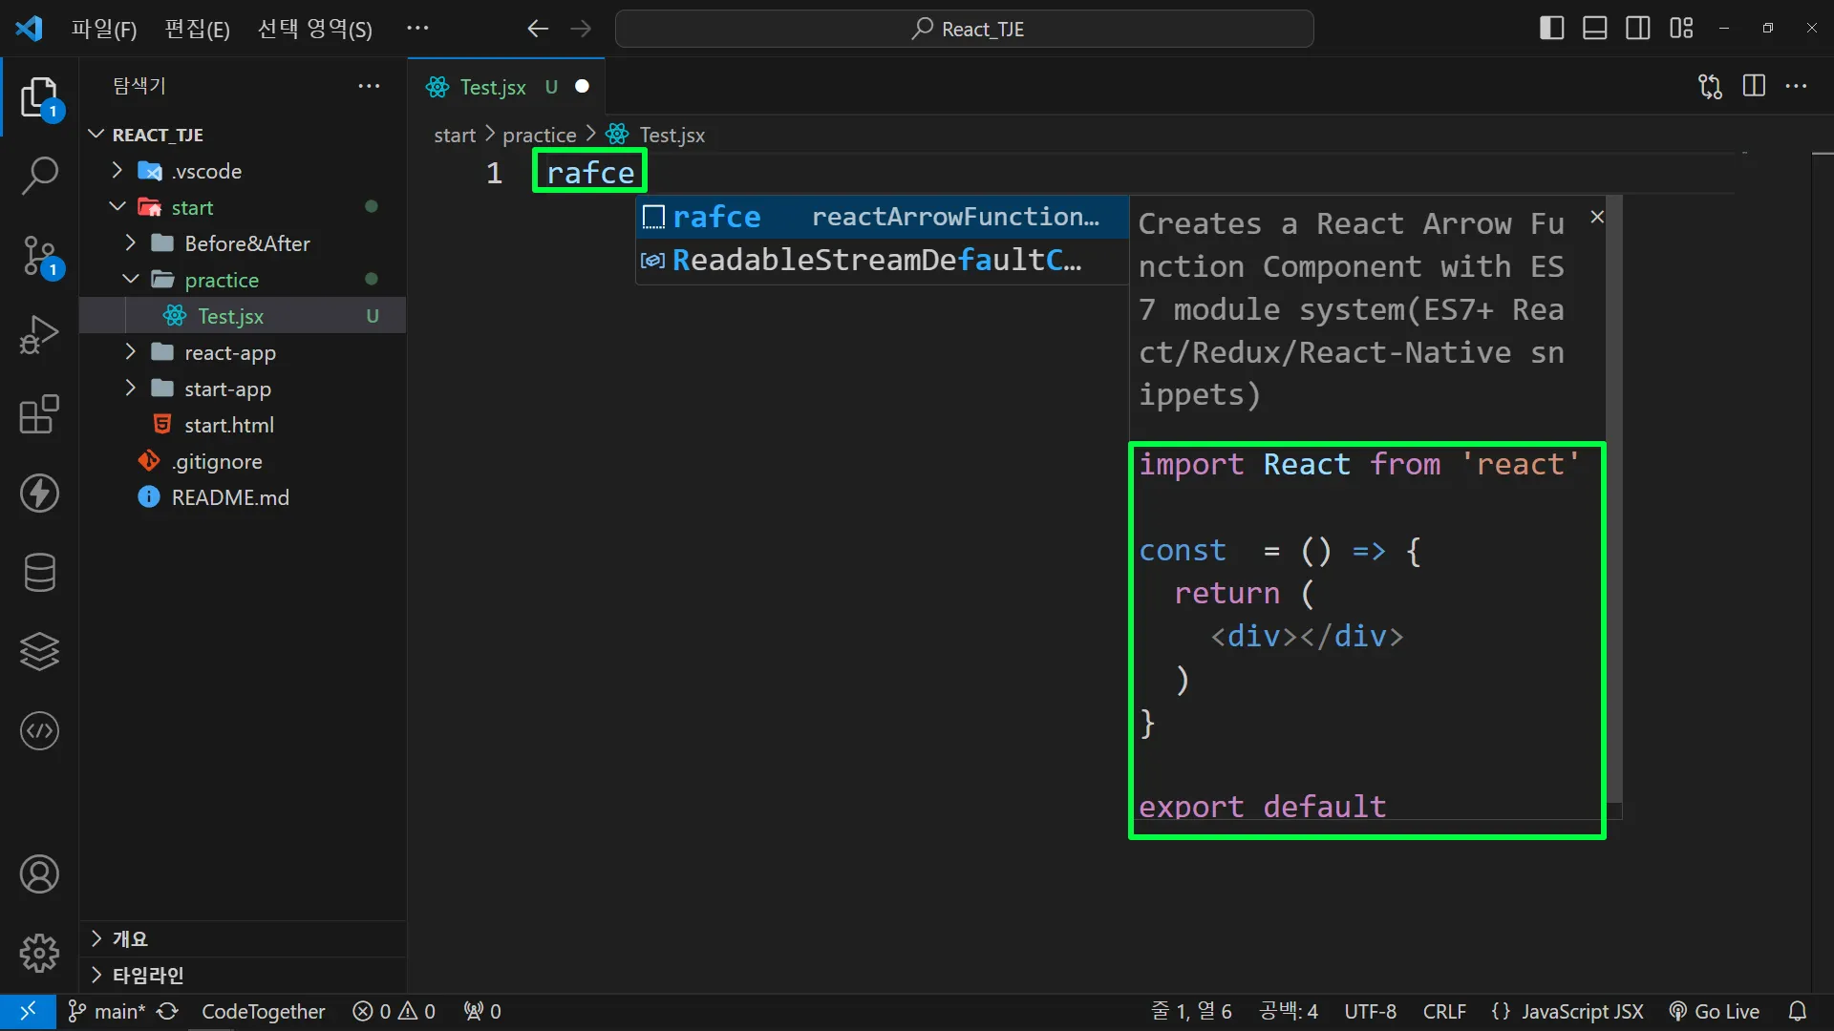The width and height of the screenshot is (1834, 1031).
Task: Click the CodeTogether status bar item
Action: [263, 1012]
